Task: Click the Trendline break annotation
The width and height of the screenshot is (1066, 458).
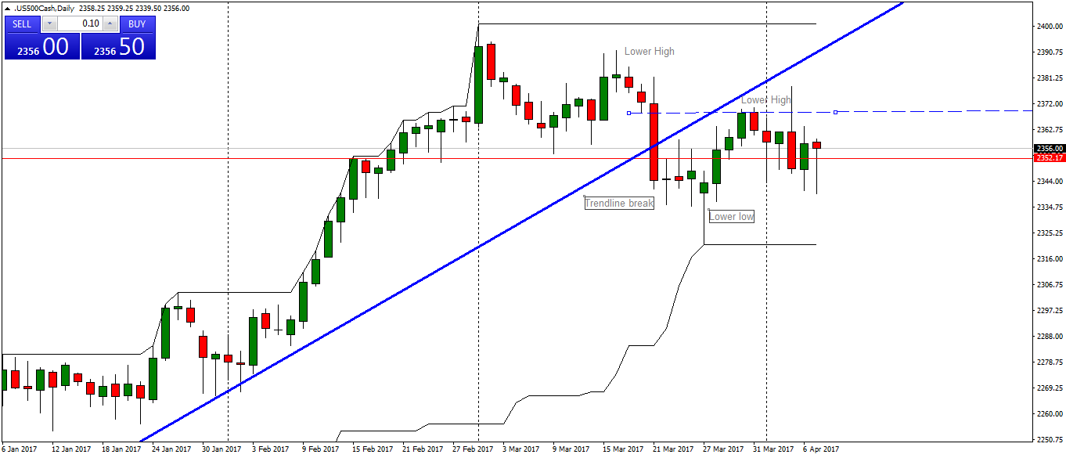Action: [x=619, y=203]
